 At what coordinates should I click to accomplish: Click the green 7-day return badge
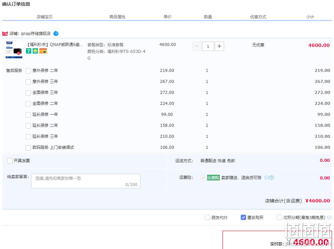(x=29, y=51)
